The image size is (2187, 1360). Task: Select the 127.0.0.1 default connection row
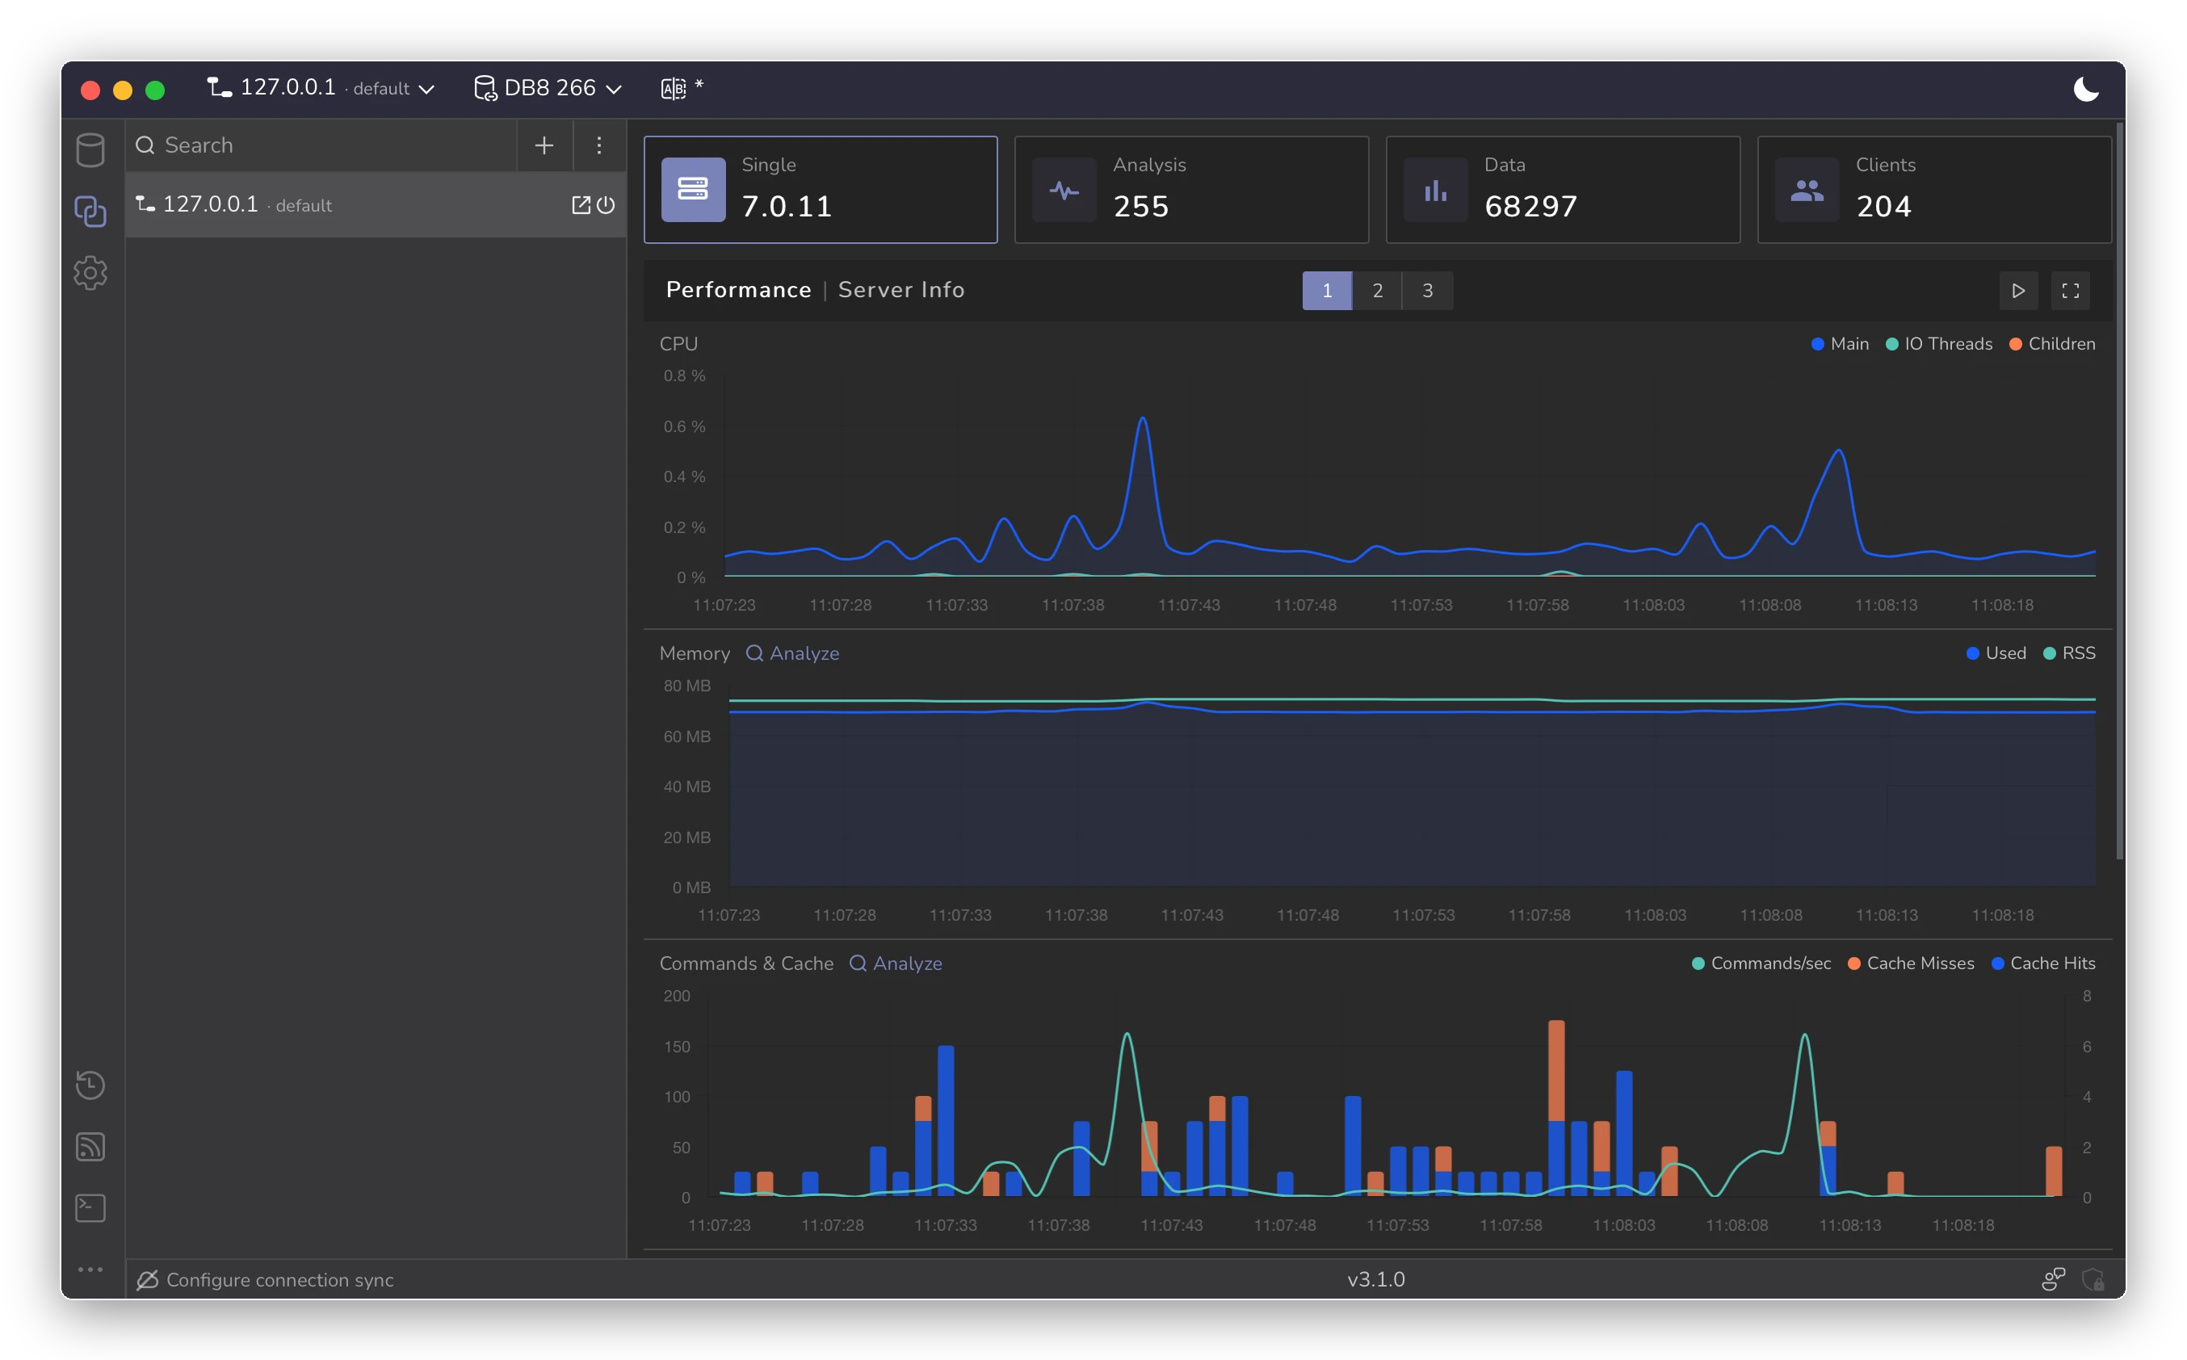376,205
